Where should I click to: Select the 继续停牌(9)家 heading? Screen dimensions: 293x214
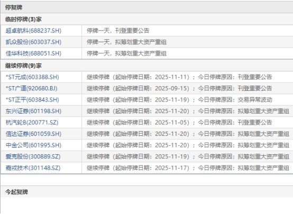tap(23, 66)
